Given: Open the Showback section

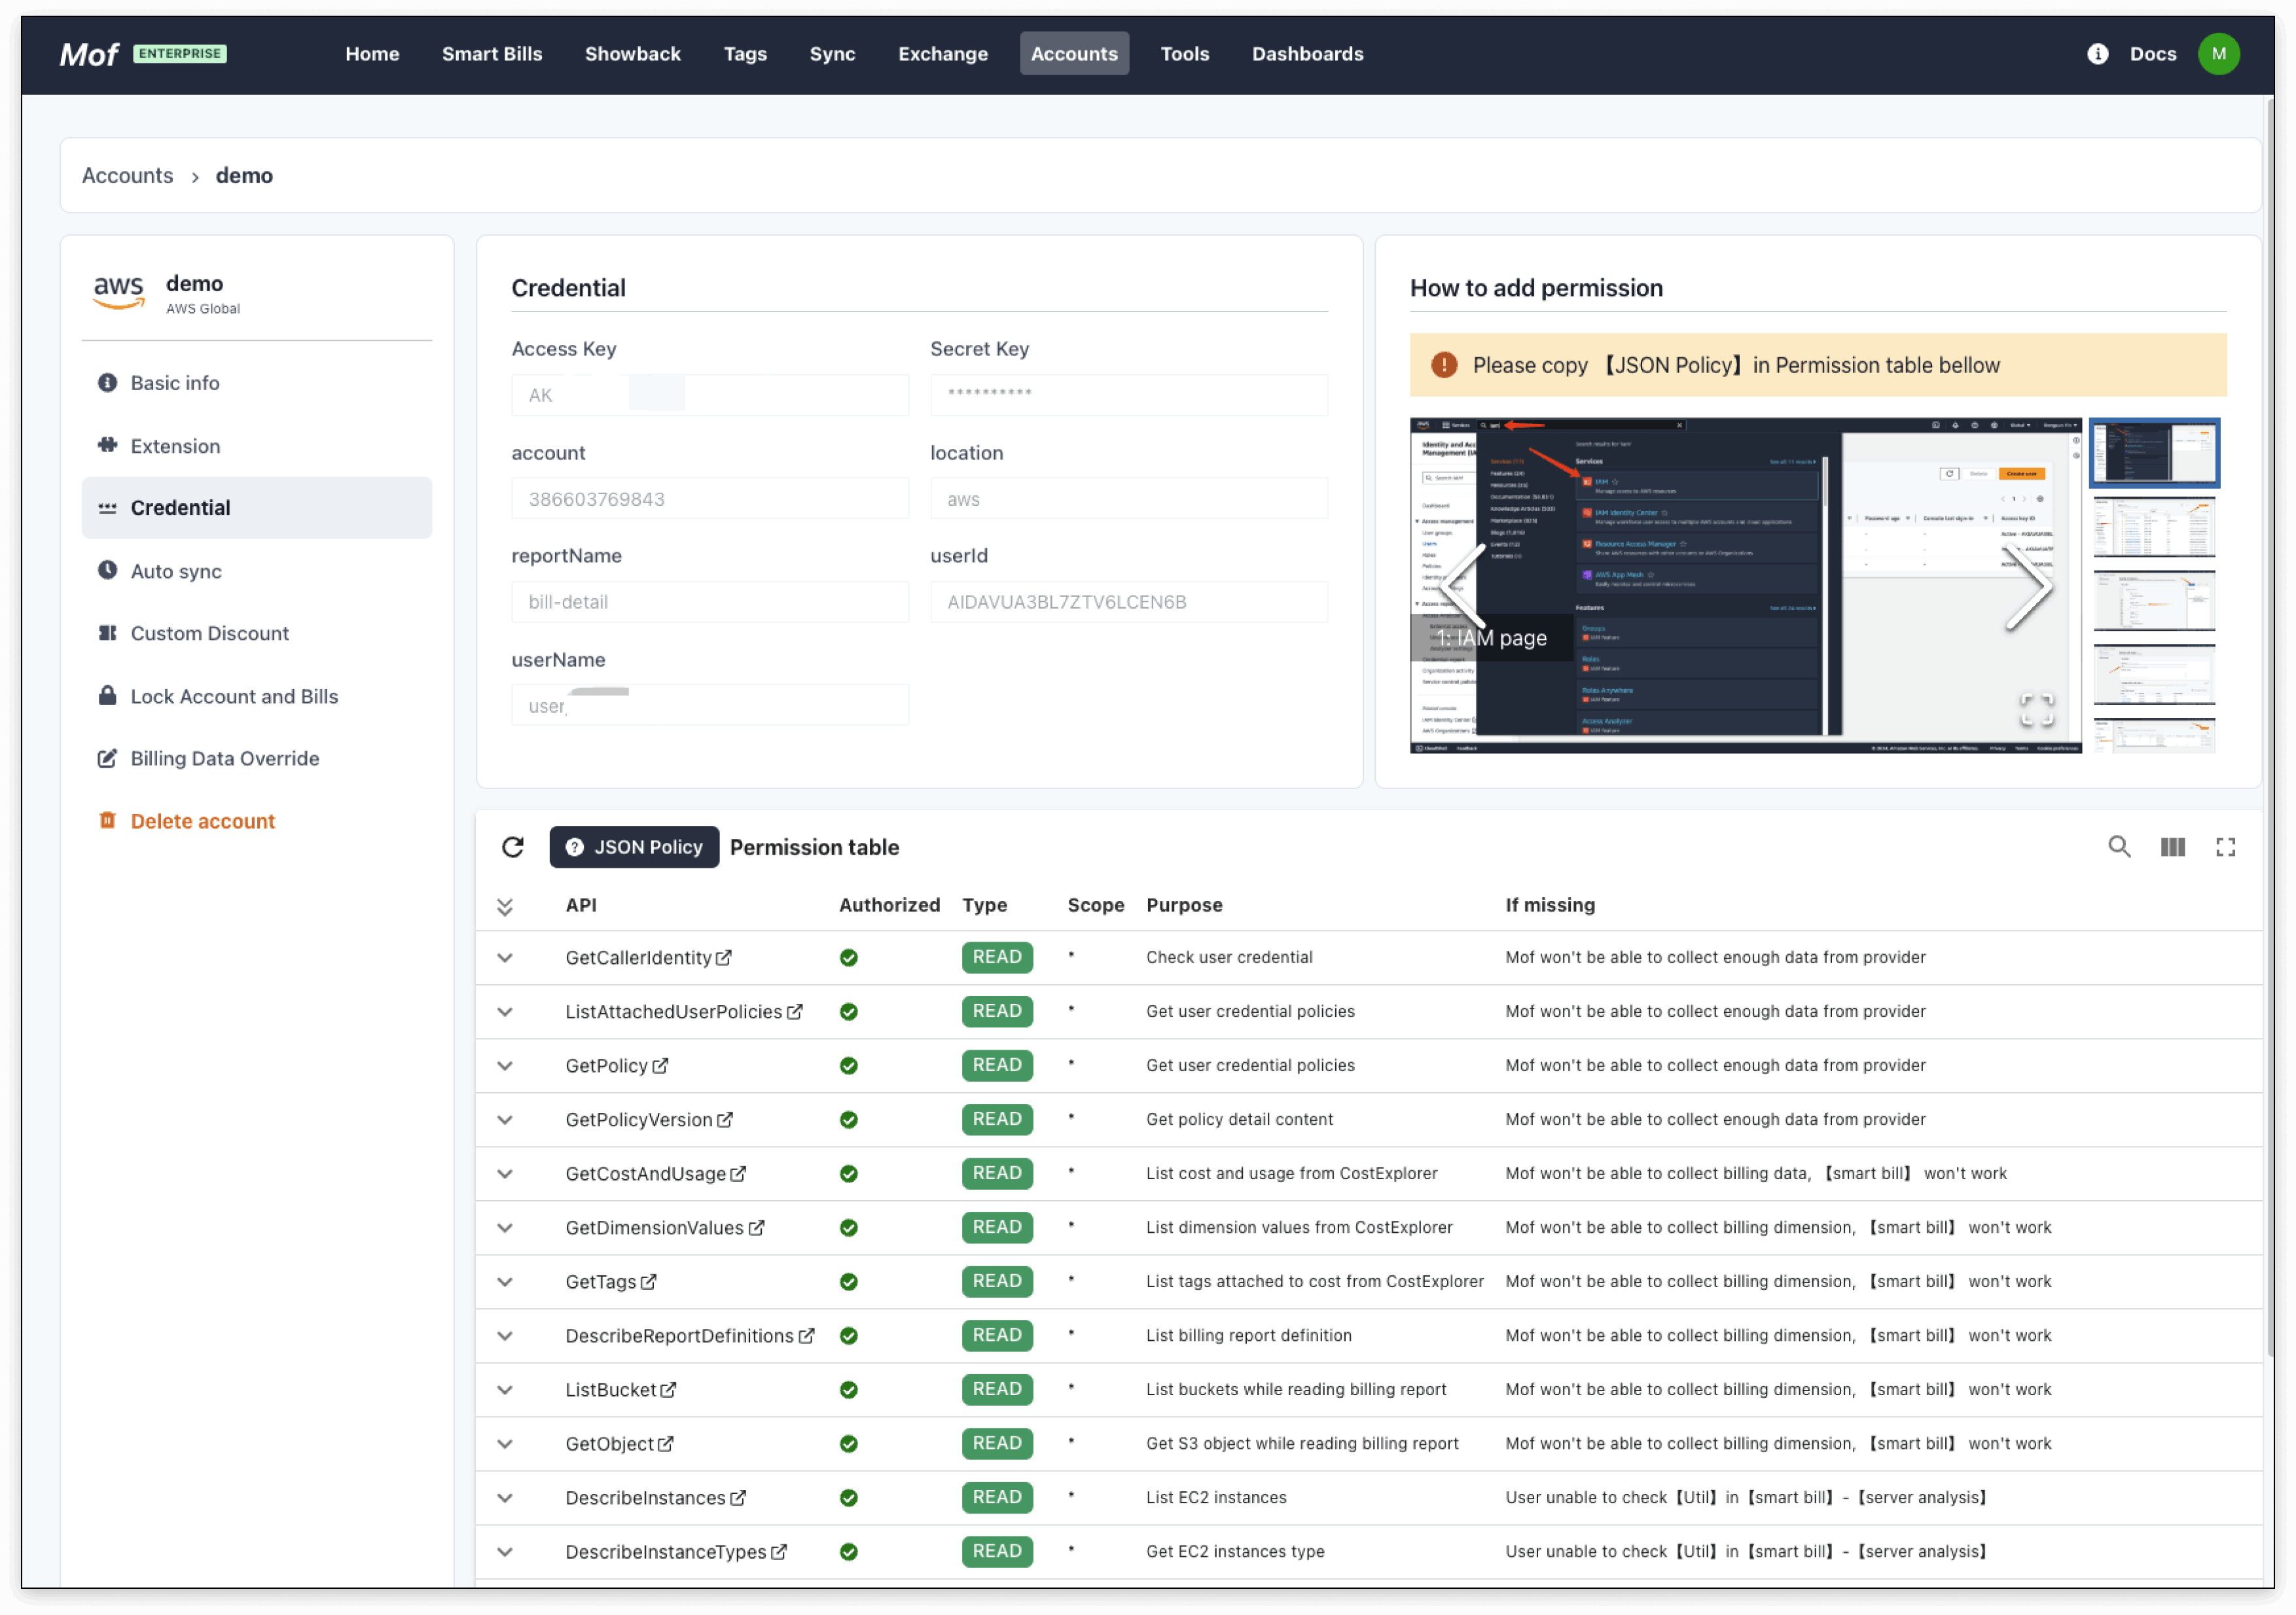Looking at the screenshot, I should (633, 54).
